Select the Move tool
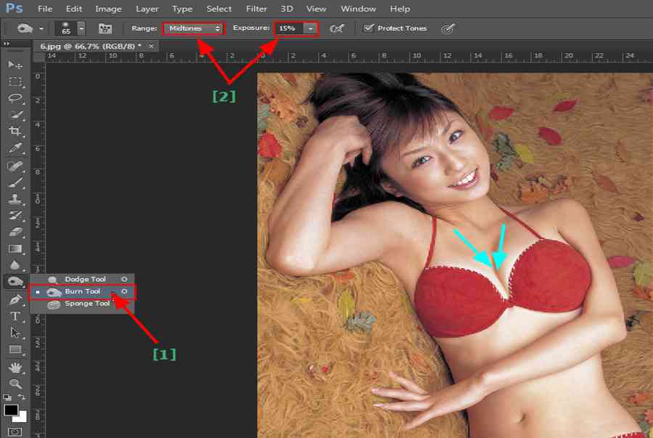Viewport: 653px width, 438px height. [x=15, y=65]
